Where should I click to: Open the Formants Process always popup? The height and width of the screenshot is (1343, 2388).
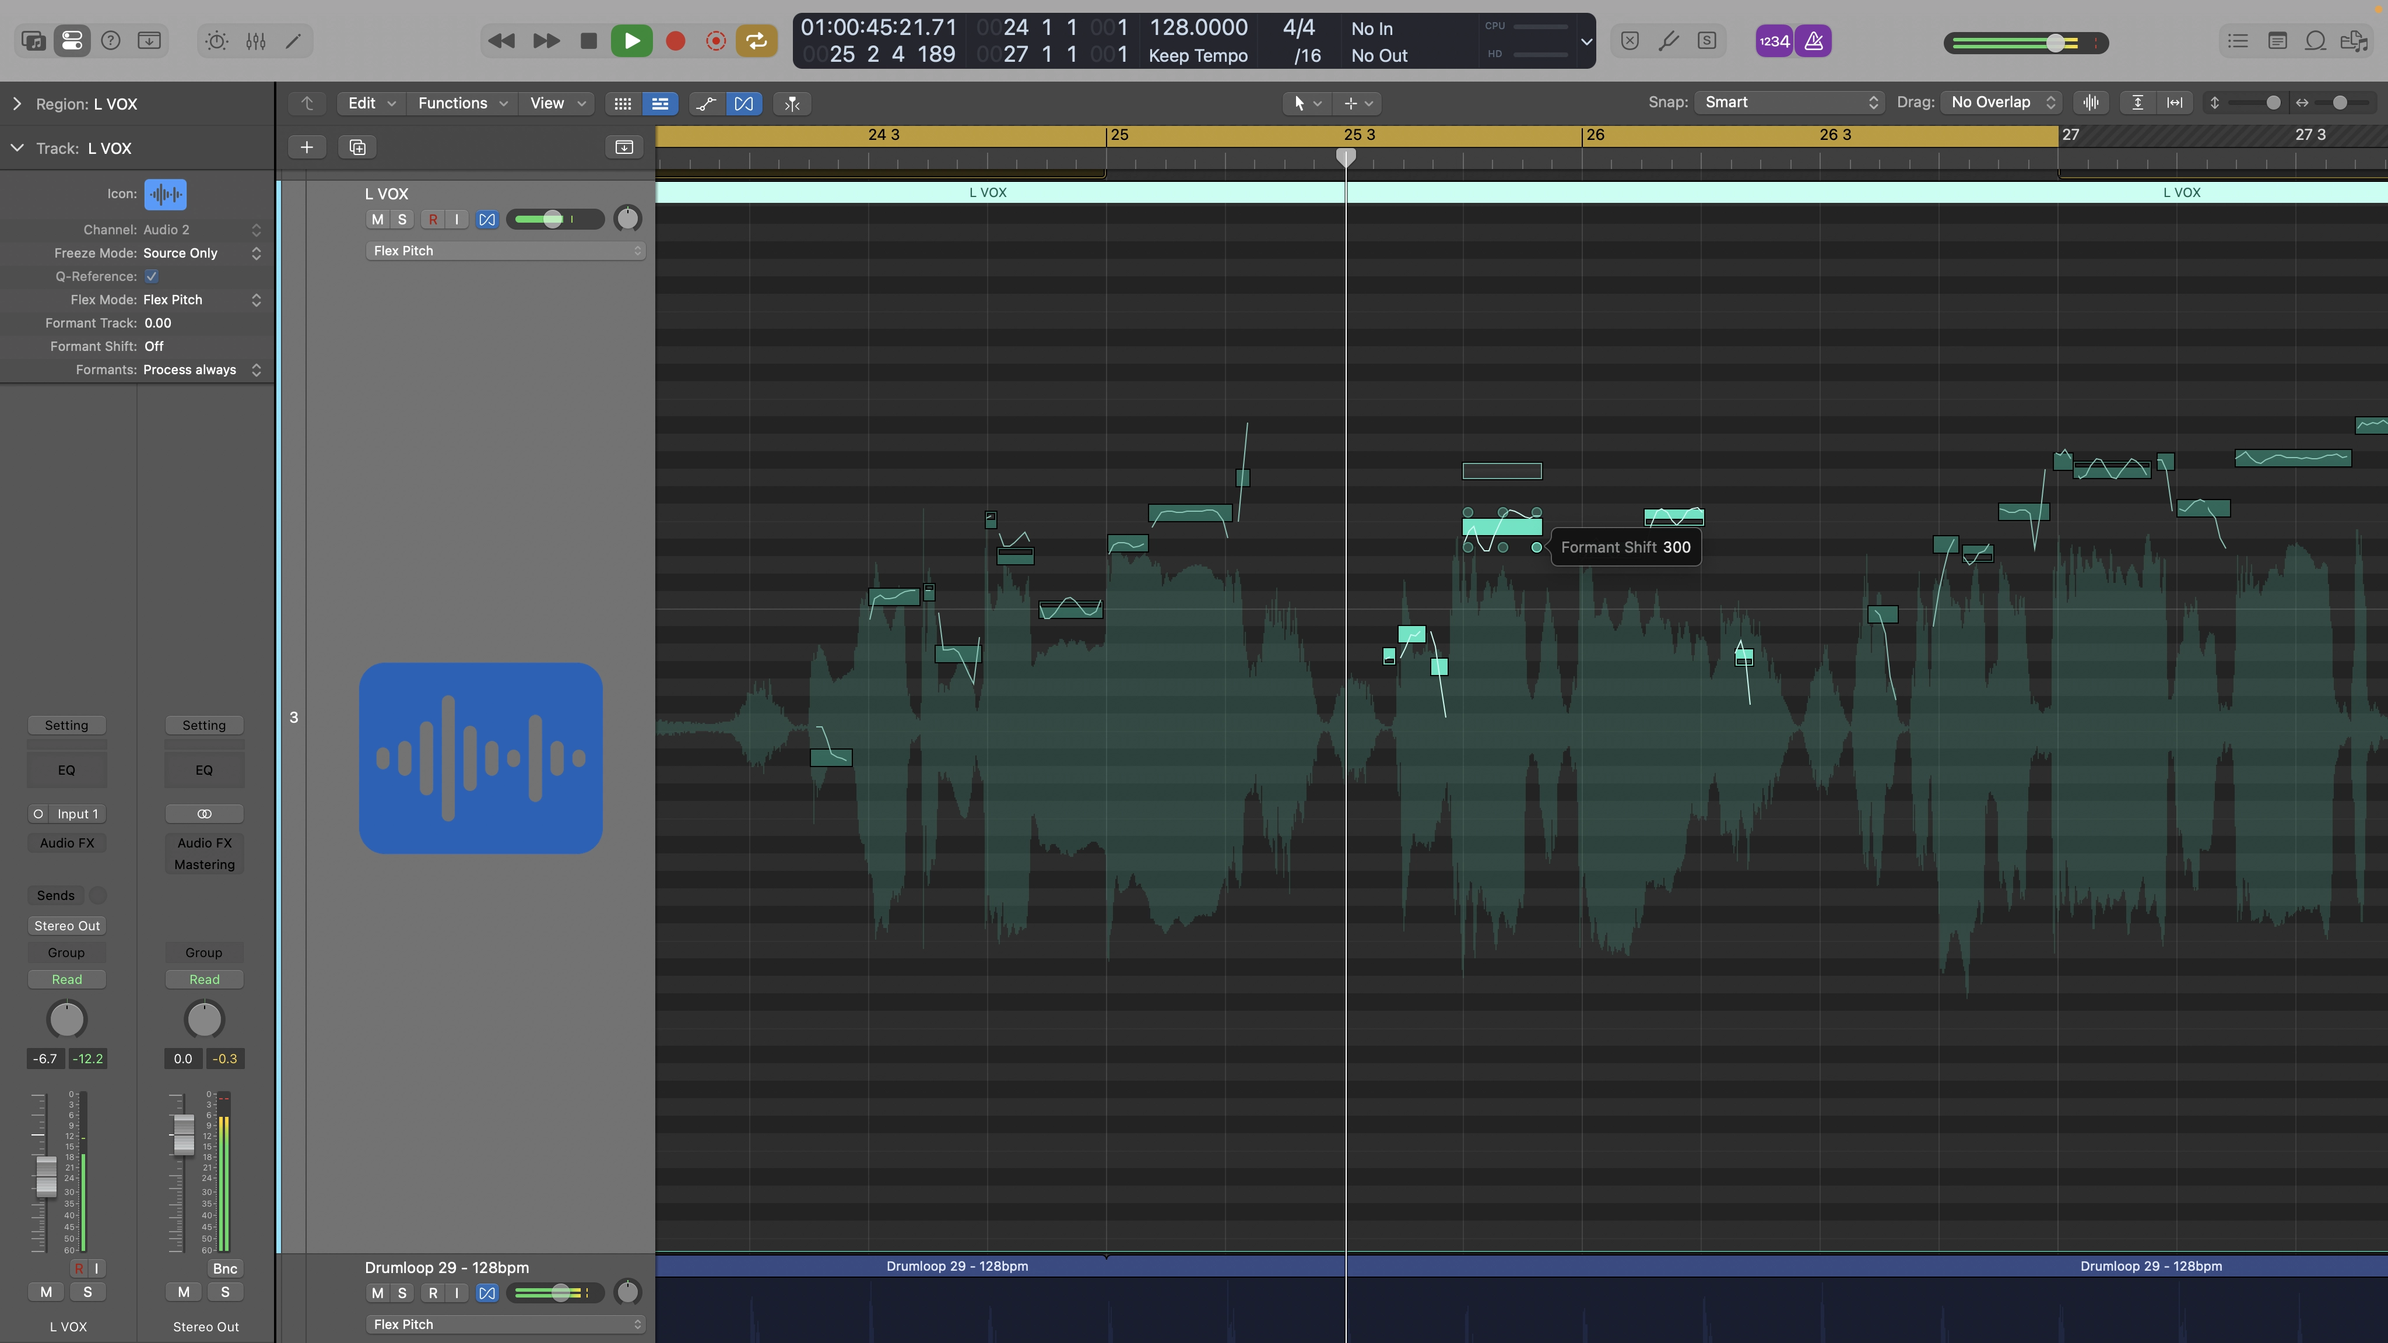pyautogui.click(x=202, y=370)
